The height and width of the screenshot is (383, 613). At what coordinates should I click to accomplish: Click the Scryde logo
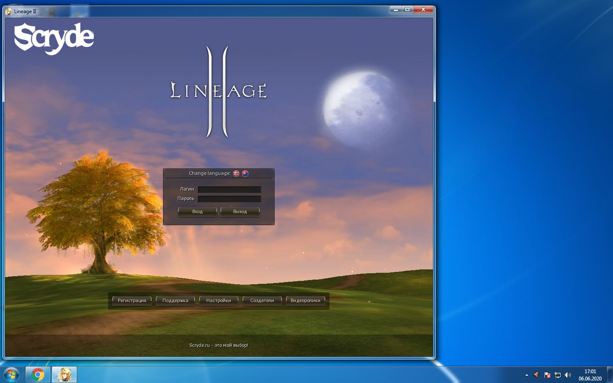pyautogui.click(x=54, y=38)
